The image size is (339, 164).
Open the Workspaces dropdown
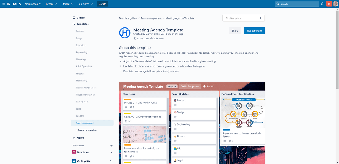pyautogui.click(x=33, y=4)
